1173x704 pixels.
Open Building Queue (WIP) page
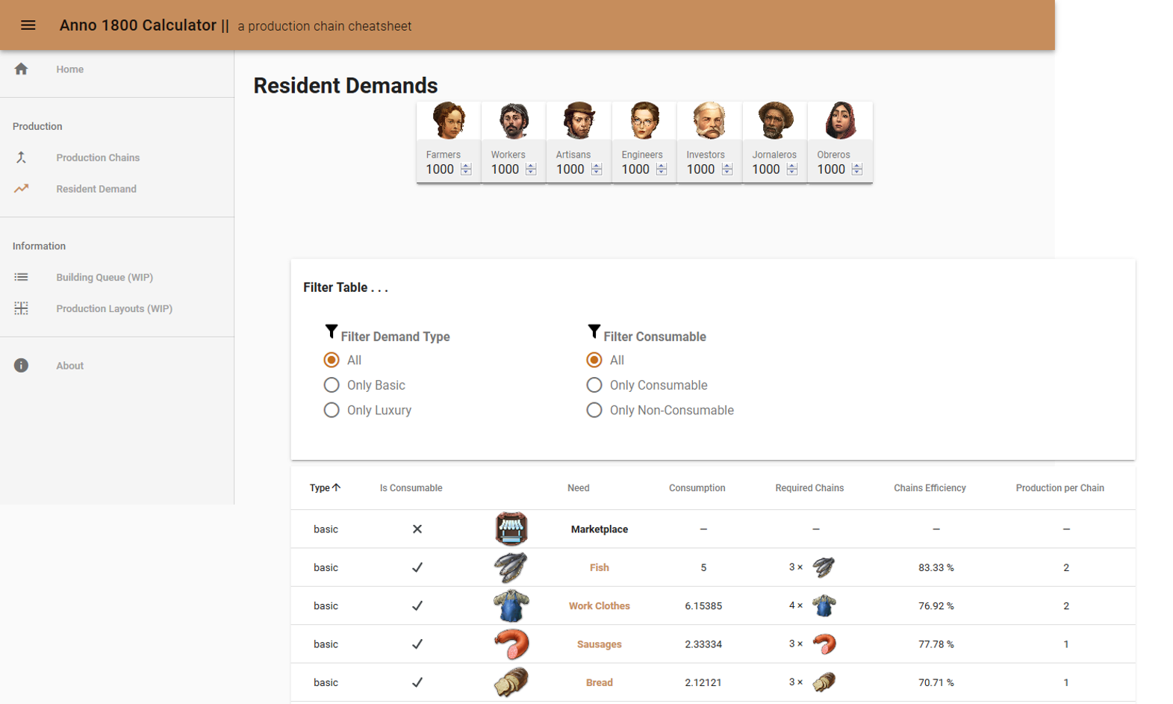[x=105, y=277]
